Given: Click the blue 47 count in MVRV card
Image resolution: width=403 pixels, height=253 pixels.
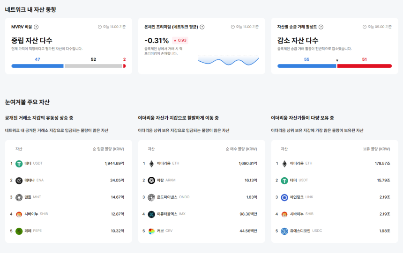Looking at the screenshot, I should 37,59.
